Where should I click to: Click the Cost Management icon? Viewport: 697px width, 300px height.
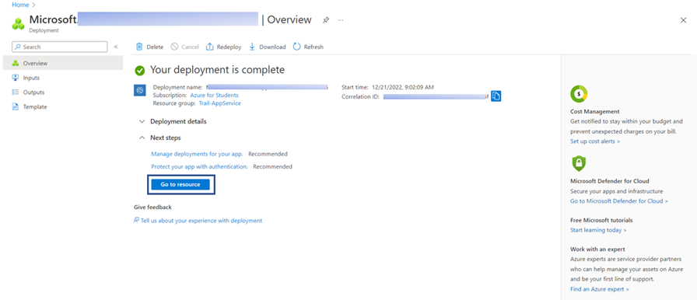[x=579, y=93]
